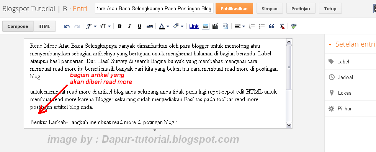
Task: Insert an image with picture icon
Action: [206, 26]
